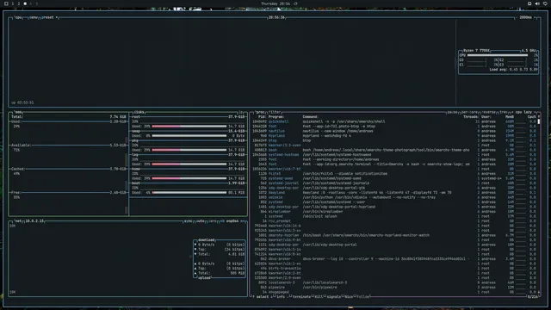
Task: Click the root disk used bar
Action: (x=189, y=127)
